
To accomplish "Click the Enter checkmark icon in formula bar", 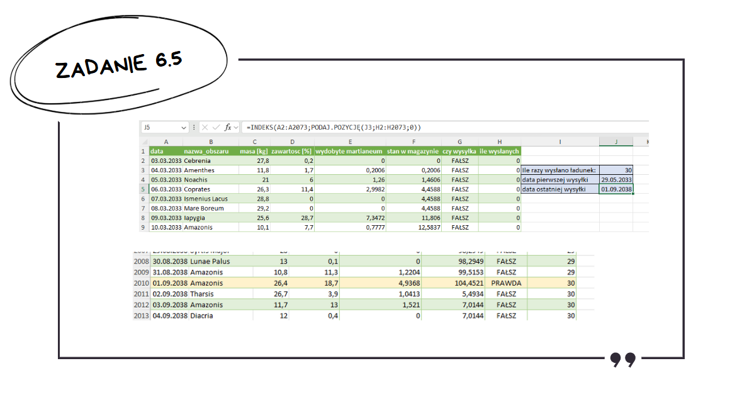I will (216, 127).
